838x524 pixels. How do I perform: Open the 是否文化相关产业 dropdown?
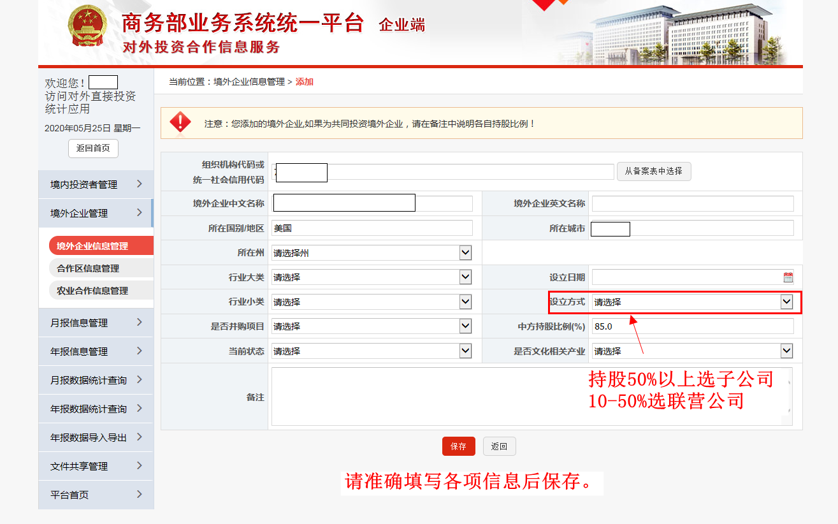click(692, 351)
